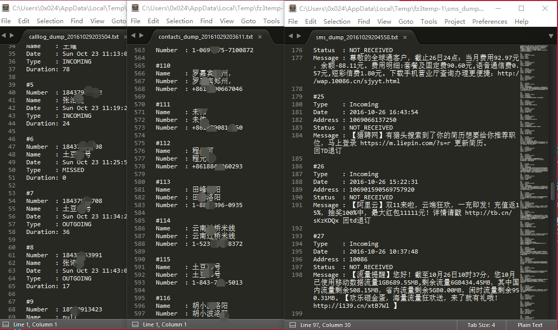Viewport: 558px width, 330px height.
Task: Go to next tab in contacts window
Action: 141,36
